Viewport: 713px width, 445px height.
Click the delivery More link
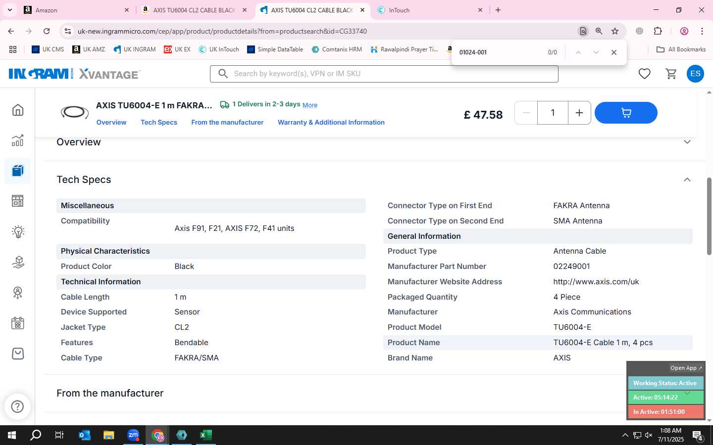310,105
